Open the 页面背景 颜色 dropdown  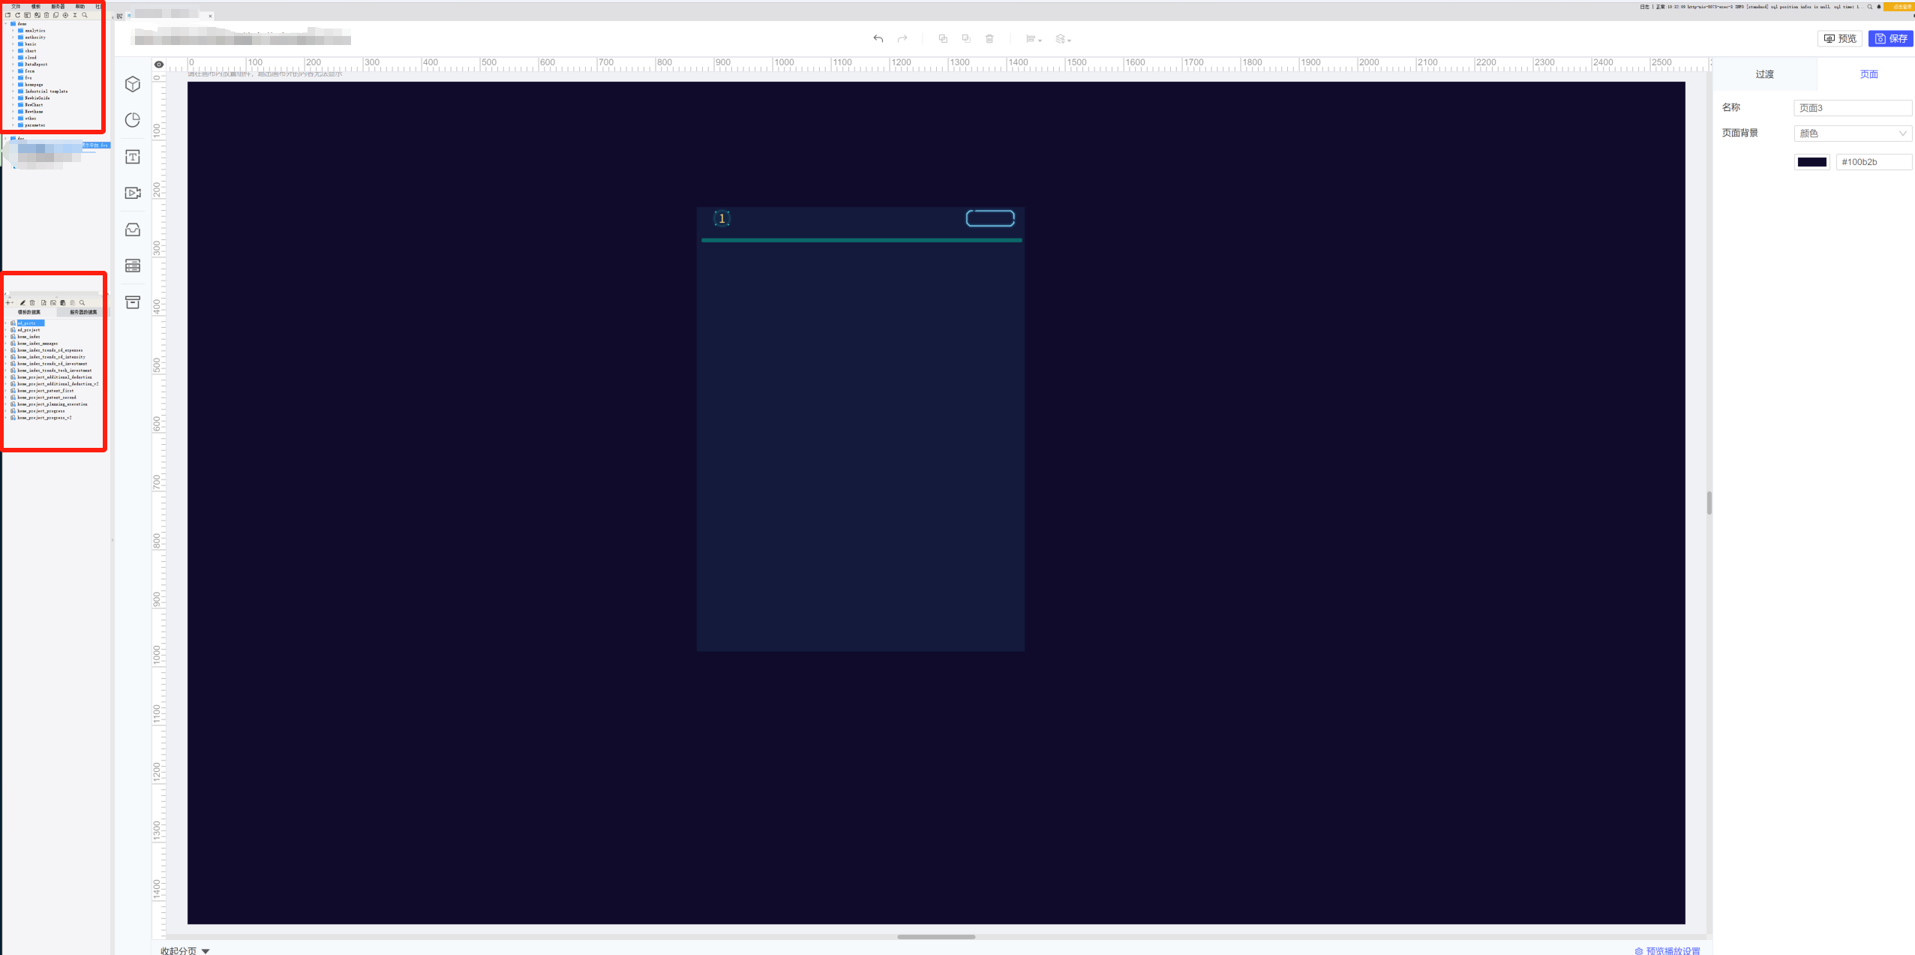point(1852,134)
